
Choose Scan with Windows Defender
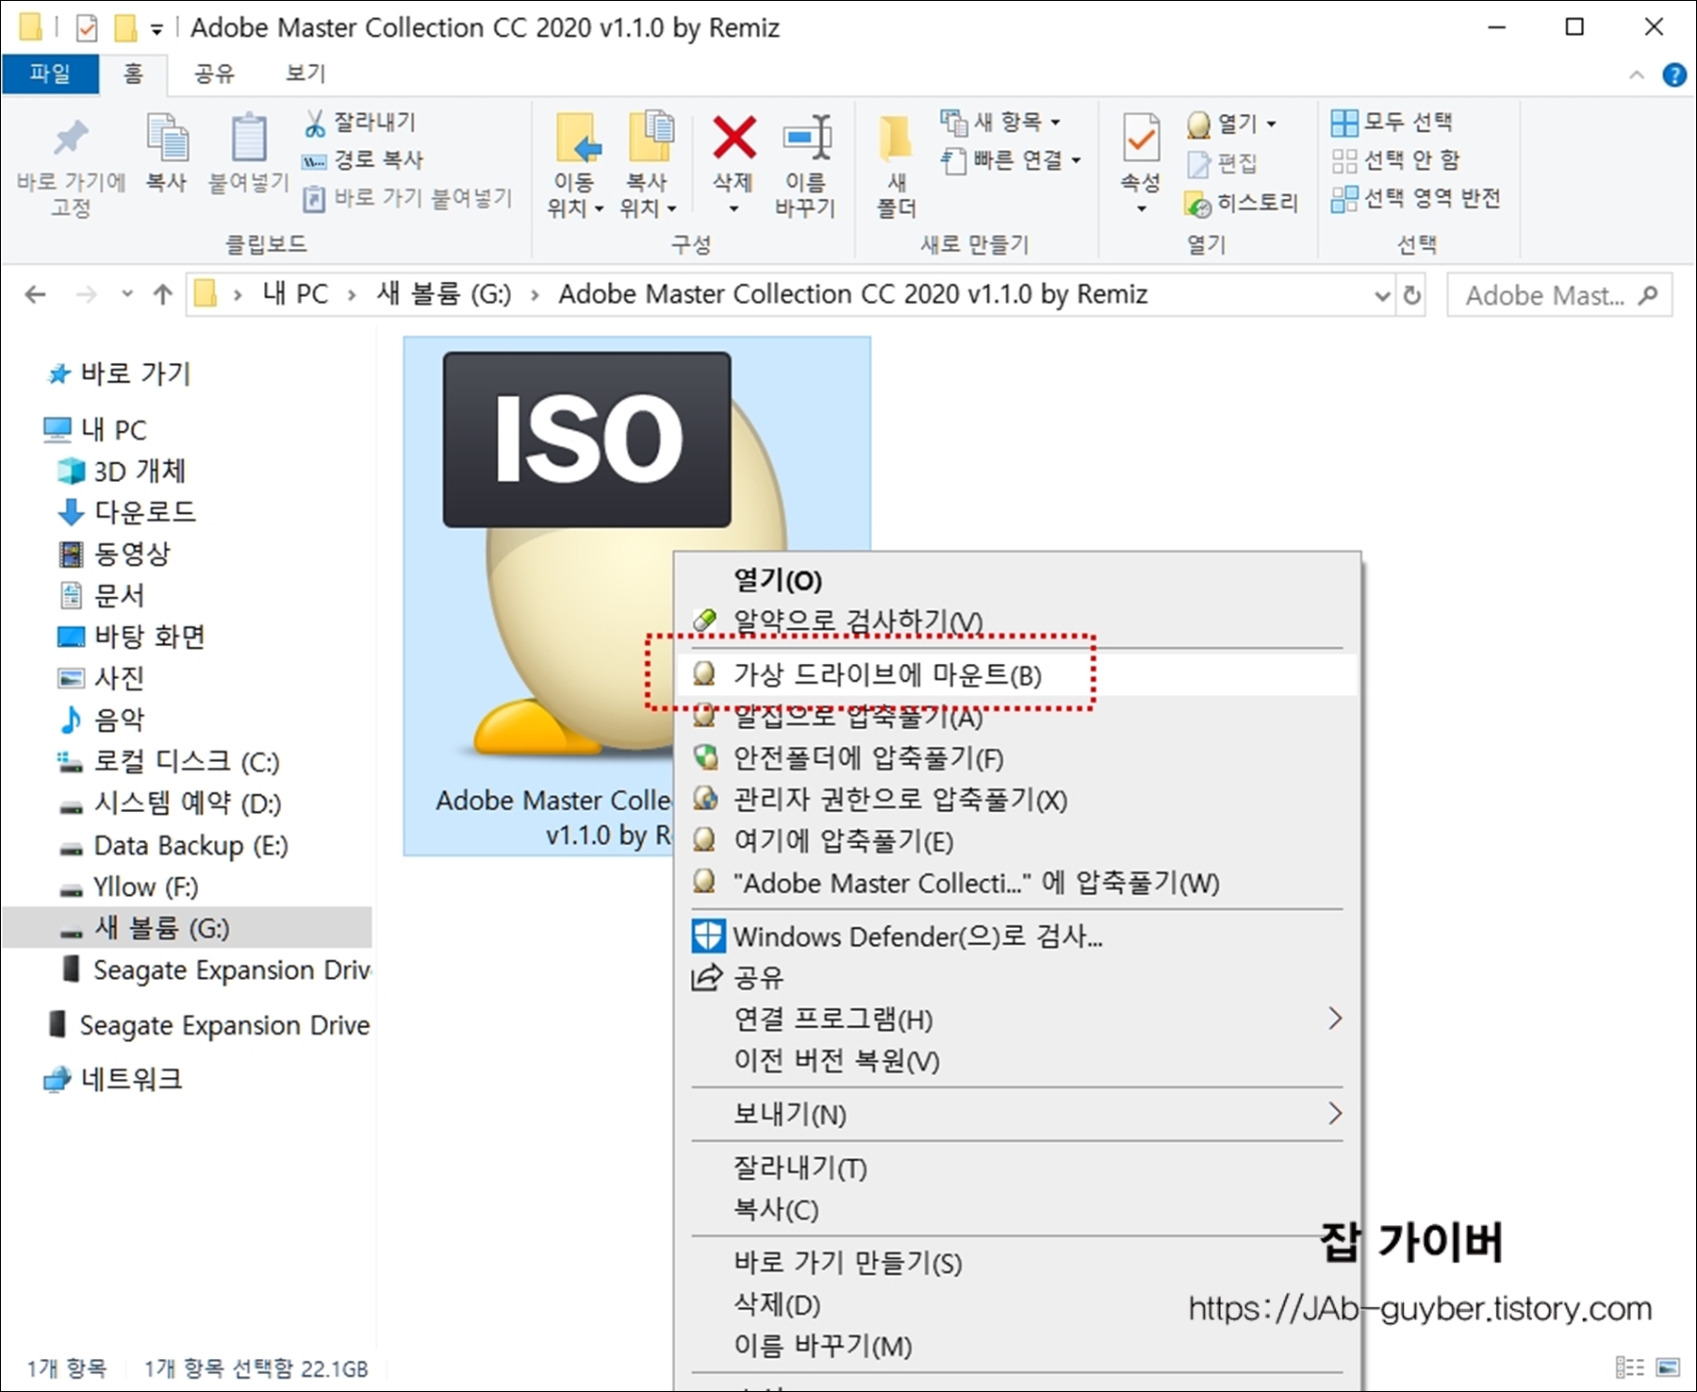point(1017,936)
